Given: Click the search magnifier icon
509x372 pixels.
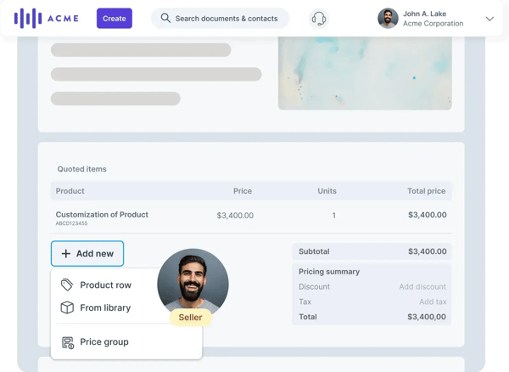Looking at the screenshot, I should (x=165, y=19).
